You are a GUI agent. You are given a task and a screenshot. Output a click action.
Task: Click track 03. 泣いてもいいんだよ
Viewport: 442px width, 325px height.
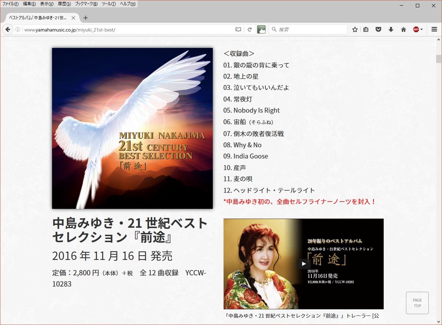point(256,87)
